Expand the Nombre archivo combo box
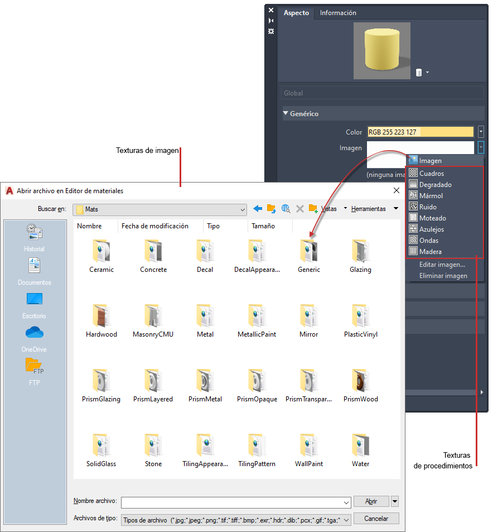This screenshot has width=493, height=532. pos(346,502)
